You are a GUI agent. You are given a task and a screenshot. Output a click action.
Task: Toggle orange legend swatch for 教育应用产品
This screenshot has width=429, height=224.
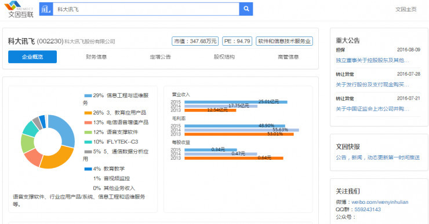tap(88, 113)
